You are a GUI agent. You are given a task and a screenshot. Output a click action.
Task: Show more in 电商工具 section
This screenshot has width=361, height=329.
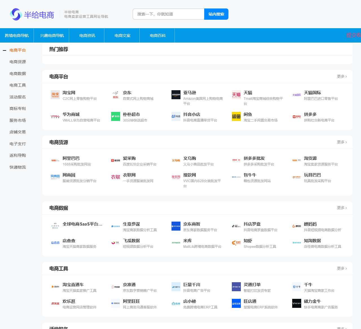(x=342, y=268)
